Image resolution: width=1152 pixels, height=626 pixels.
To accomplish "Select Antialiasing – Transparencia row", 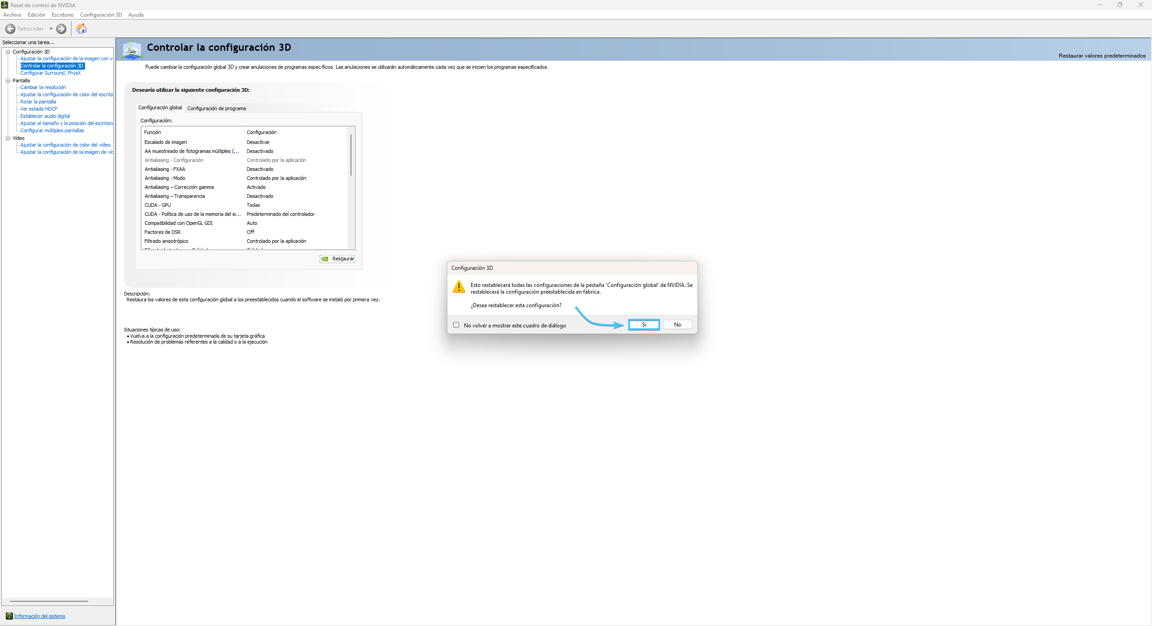I will [x=245, y=196].
